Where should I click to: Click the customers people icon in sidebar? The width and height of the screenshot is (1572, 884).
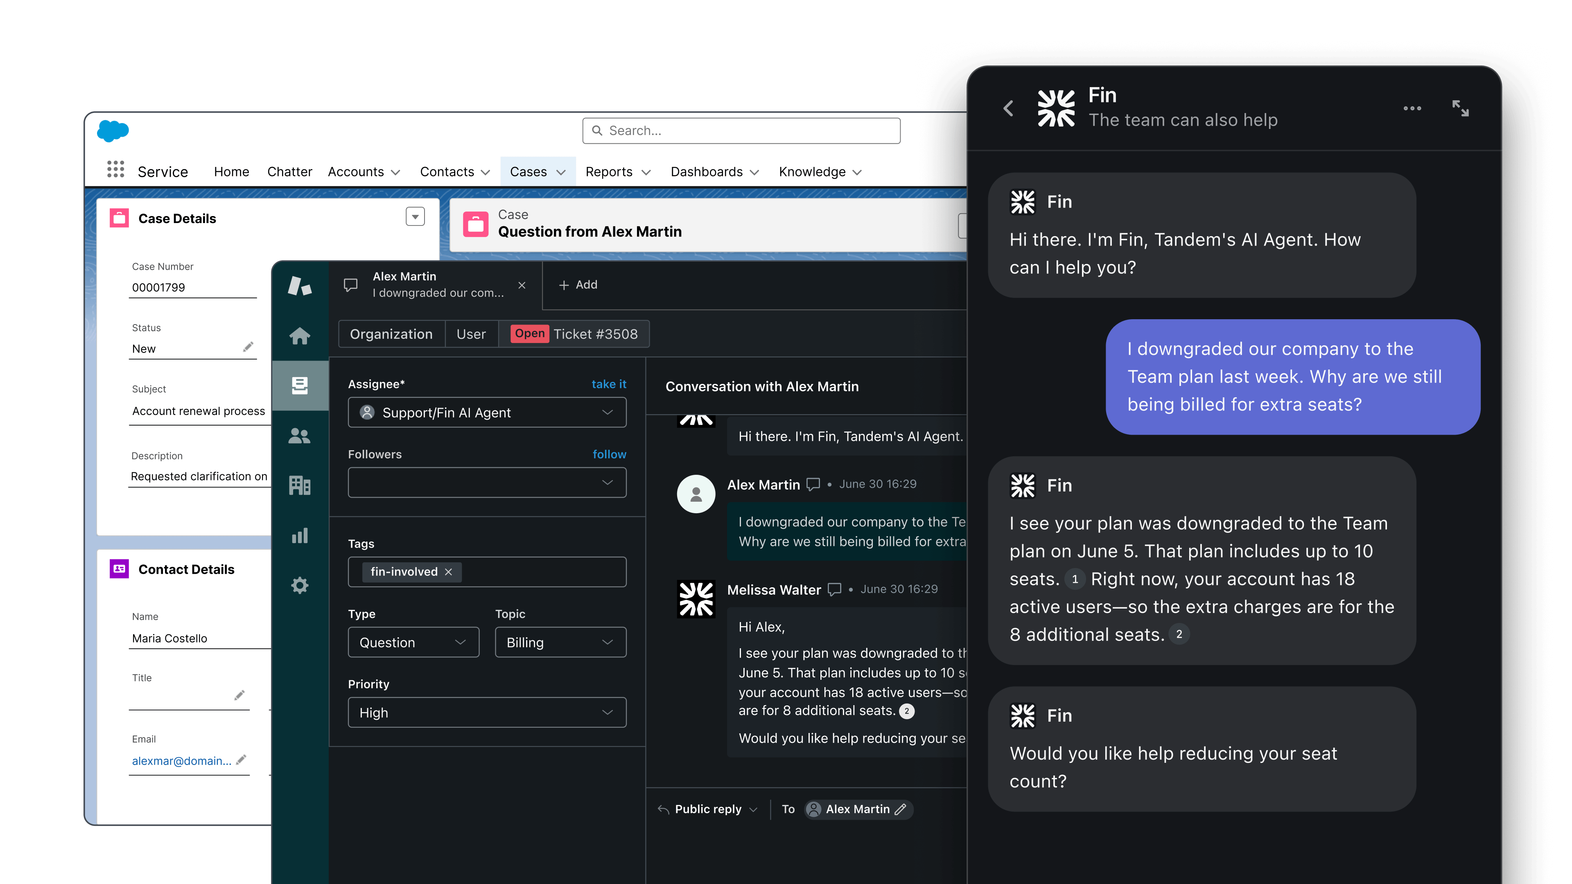(300, 435)
